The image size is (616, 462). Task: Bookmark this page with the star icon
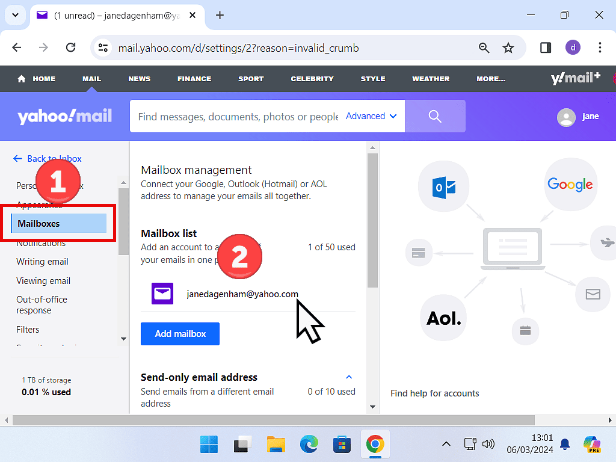pos(508,48)
